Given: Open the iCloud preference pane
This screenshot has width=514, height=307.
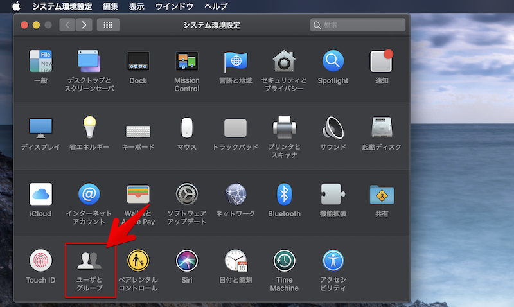Looking at the screenshot, I should point(40,195).
